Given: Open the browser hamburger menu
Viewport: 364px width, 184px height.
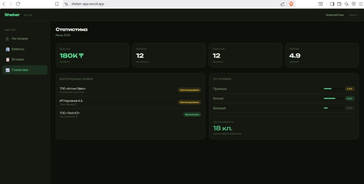Looking at the screenshot, I should point(360,4).
